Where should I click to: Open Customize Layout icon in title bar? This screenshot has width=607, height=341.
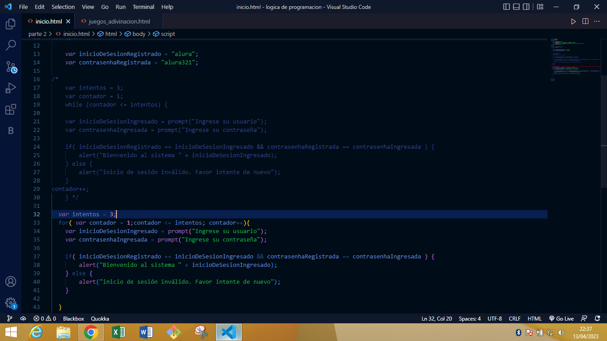[540, 7]
